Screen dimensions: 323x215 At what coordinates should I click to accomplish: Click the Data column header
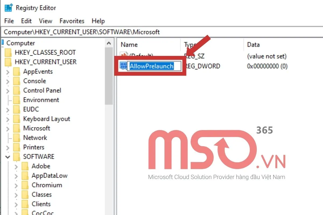coord(253,45)
